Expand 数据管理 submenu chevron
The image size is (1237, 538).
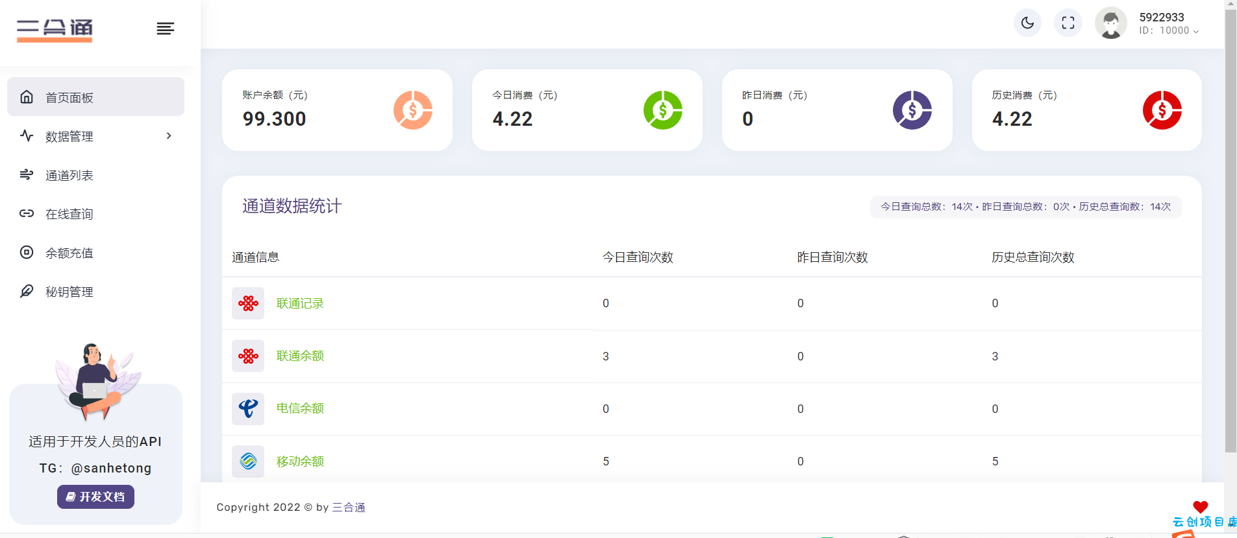point(169,136)
